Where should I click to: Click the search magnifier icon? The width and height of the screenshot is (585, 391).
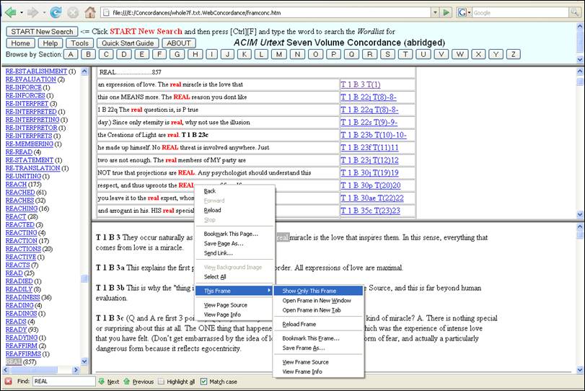point(574,13)
